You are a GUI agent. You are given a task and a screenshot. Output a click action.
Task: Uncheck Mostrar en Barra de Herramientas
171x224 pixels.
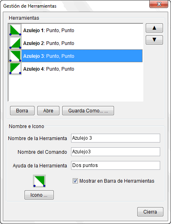click(75, 181)
